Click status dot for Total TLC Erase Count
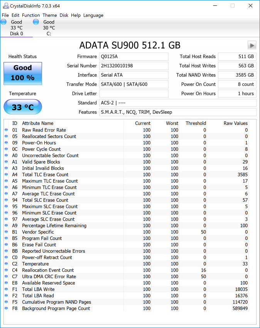 tap(6, 175)
